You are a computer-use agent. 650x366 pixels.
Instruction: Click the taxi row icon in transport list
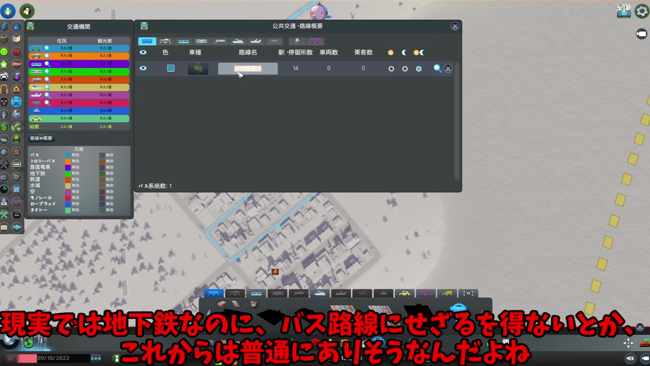[37, 118]
